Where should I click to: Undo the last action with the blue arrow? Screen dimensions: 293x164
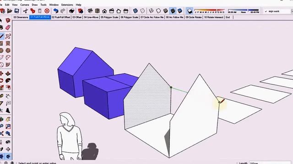click(x=56, y=11)
